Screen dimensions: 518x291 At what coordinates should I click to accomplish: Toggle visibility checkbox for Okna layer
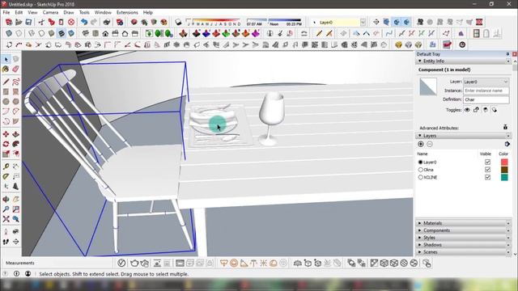487,170
